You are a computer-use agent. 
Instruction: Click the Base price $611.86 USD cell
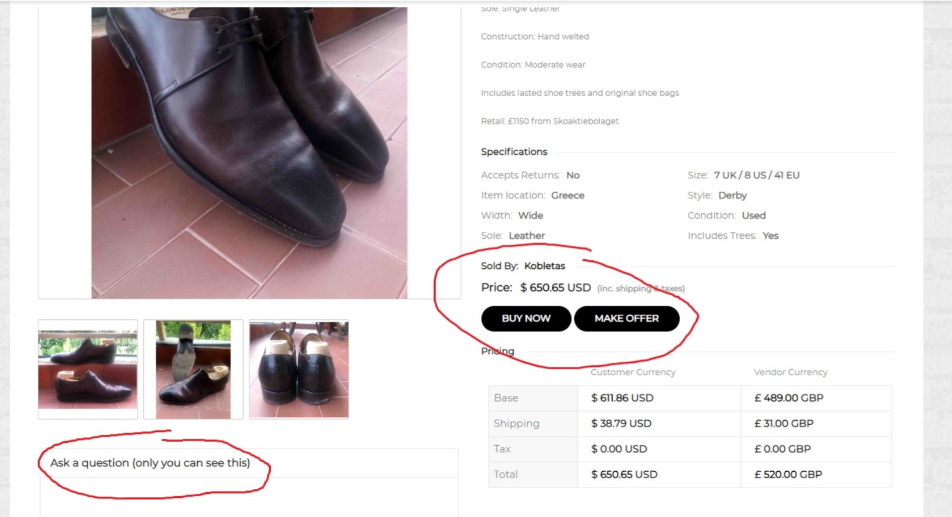point(622,398)
